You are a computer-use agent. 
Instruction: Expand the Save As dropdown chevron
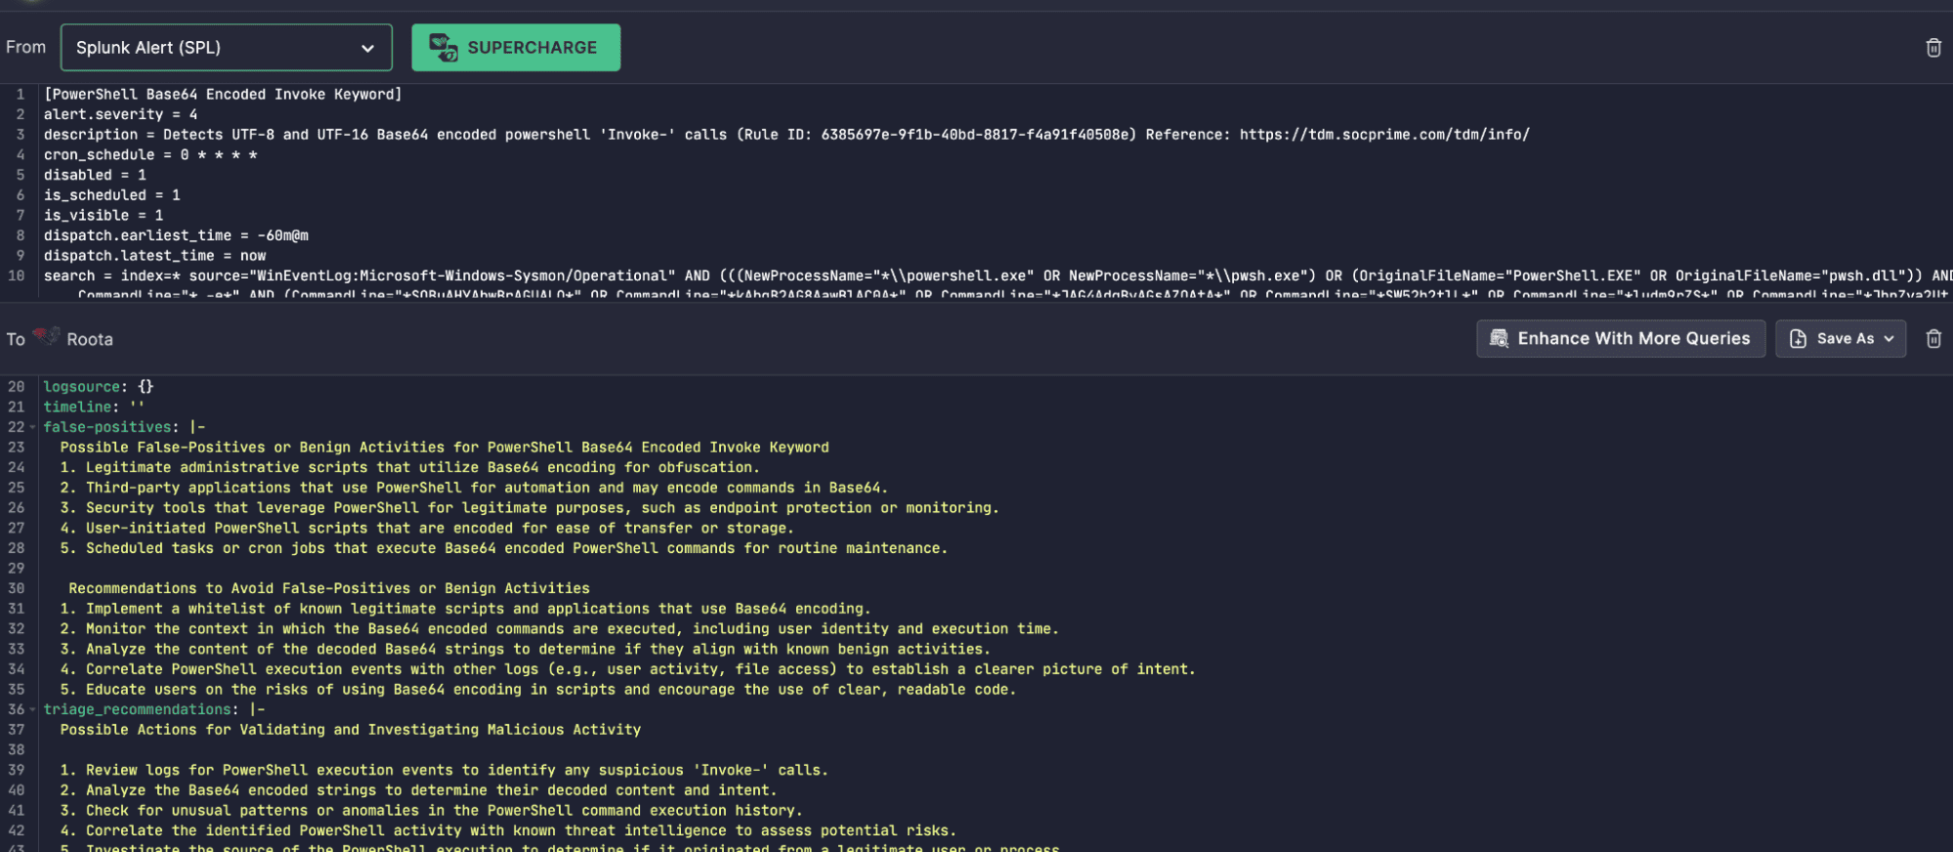1889,339
